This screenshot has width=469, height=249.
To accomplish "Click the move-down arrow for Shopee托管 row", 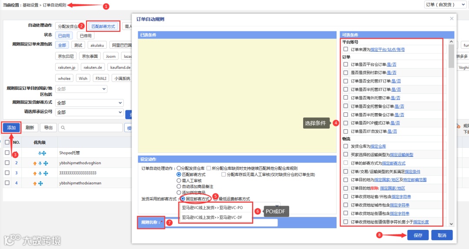I will point(40,153).
